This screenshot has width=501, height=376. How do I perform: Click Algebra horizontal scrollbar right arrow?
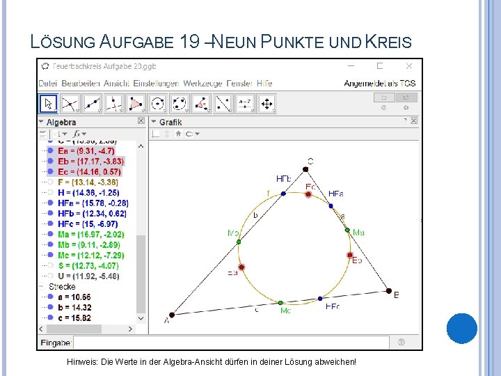click(130, 329)
